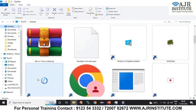Select the Thumbnails folder in sidebar
This screenshot has width=196, height=110.
coord(12,50)
